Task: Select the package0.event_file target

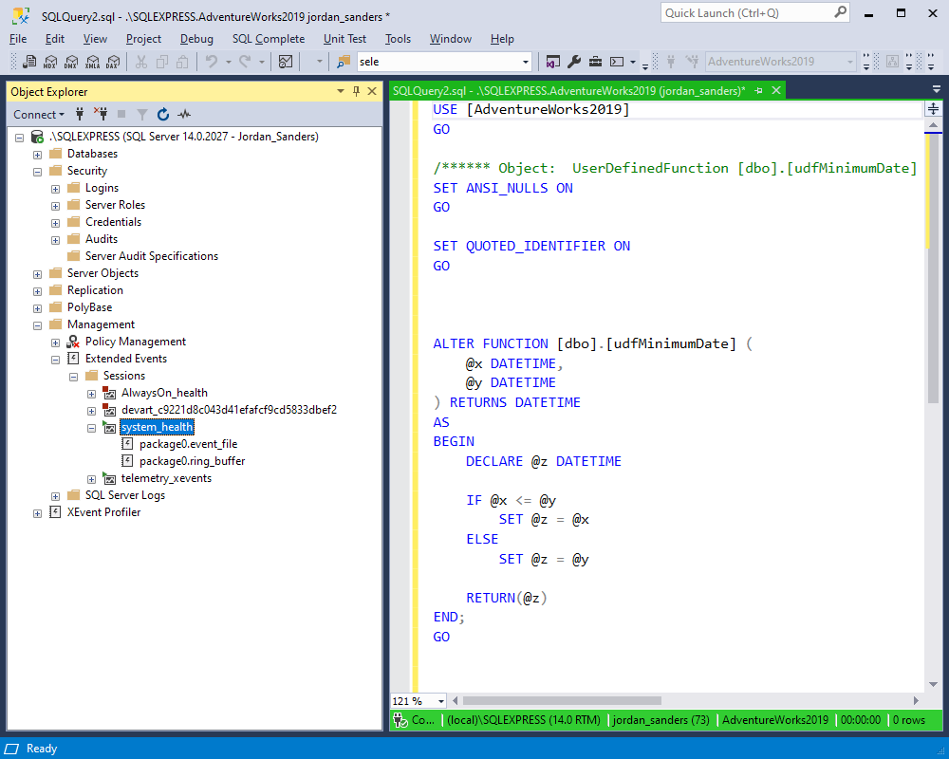Action: pyautogui.click(x=188, y=444)
